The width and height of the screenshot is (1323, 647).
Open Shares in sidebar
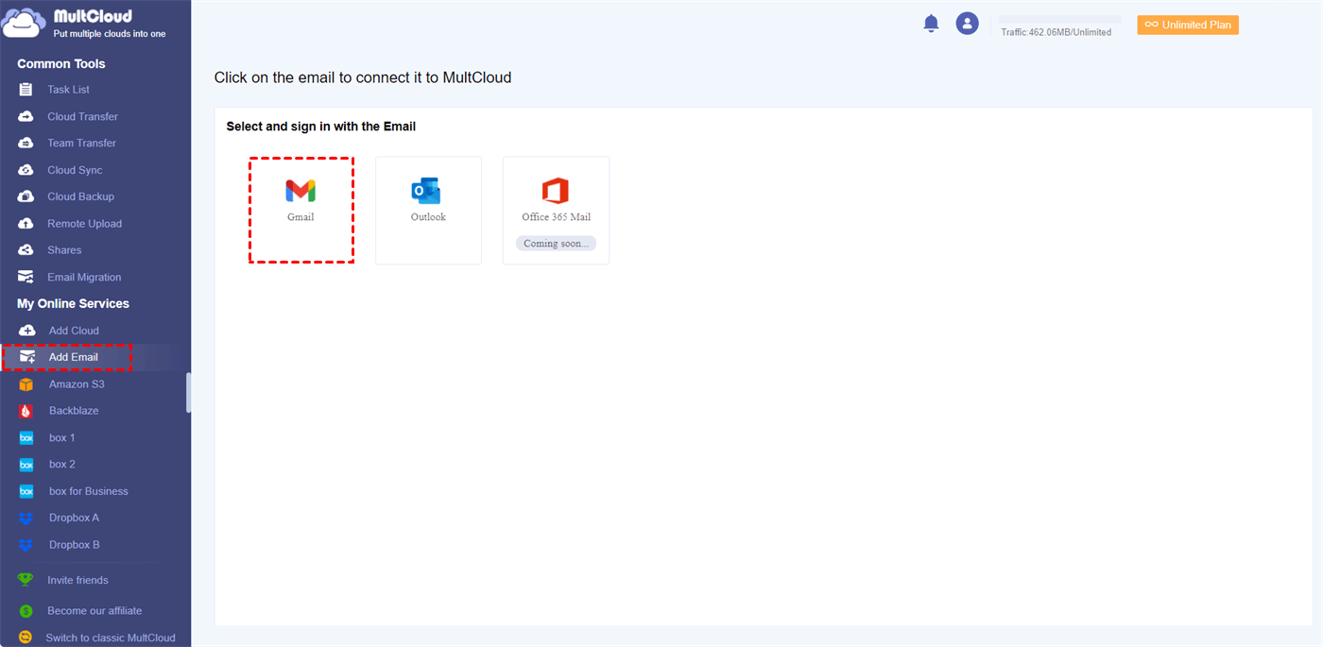pos(64,250)
